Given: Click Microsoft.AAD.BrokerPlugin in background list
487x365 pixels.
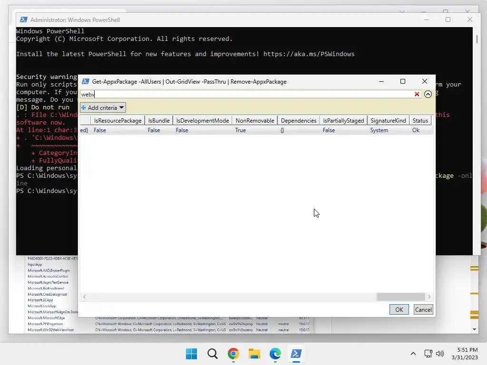Looking at the screenshot, I should click(49, 270).
